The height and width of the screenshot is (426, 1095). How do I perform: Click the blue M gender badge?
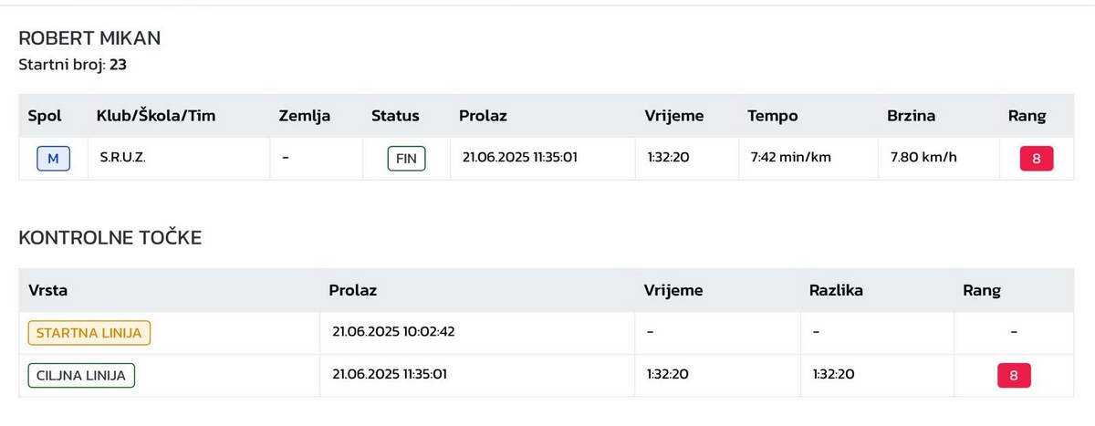pyautogui.click(x=53, y=159)
